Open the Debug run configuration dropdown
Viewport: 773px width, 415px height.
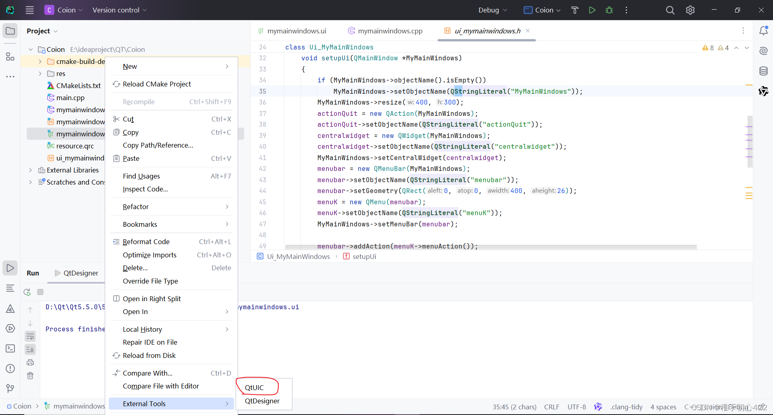[x=492, y=10]
